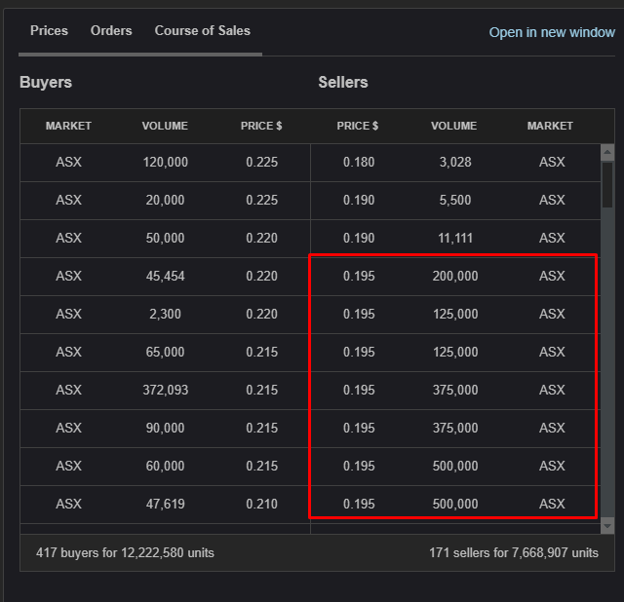Click the scrollbar down arrow
The height and width of the screenshot is (602, 624).
point(607,525)
